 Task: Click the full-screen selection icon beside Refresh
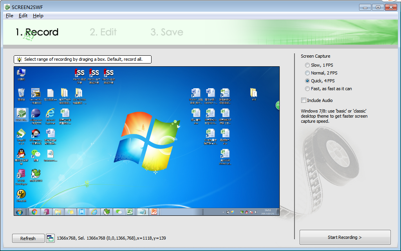point(50,238)
